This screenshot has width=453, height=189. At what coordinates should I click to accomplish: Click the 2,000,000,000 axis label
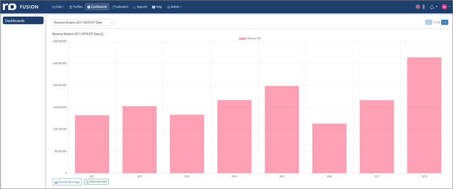coord(60,85)
